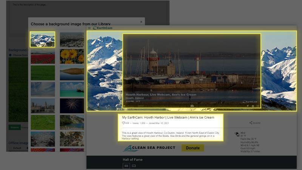302x170 pixels.
Task: Pick the mountain lake background thumbnail
Action: 72,122
